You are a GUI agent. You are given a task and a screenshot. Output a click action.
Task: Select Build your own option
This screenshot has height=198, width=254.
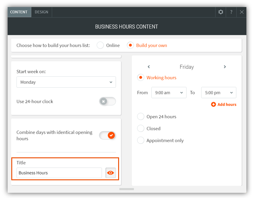pyautogui.click(x=130, y=45)
